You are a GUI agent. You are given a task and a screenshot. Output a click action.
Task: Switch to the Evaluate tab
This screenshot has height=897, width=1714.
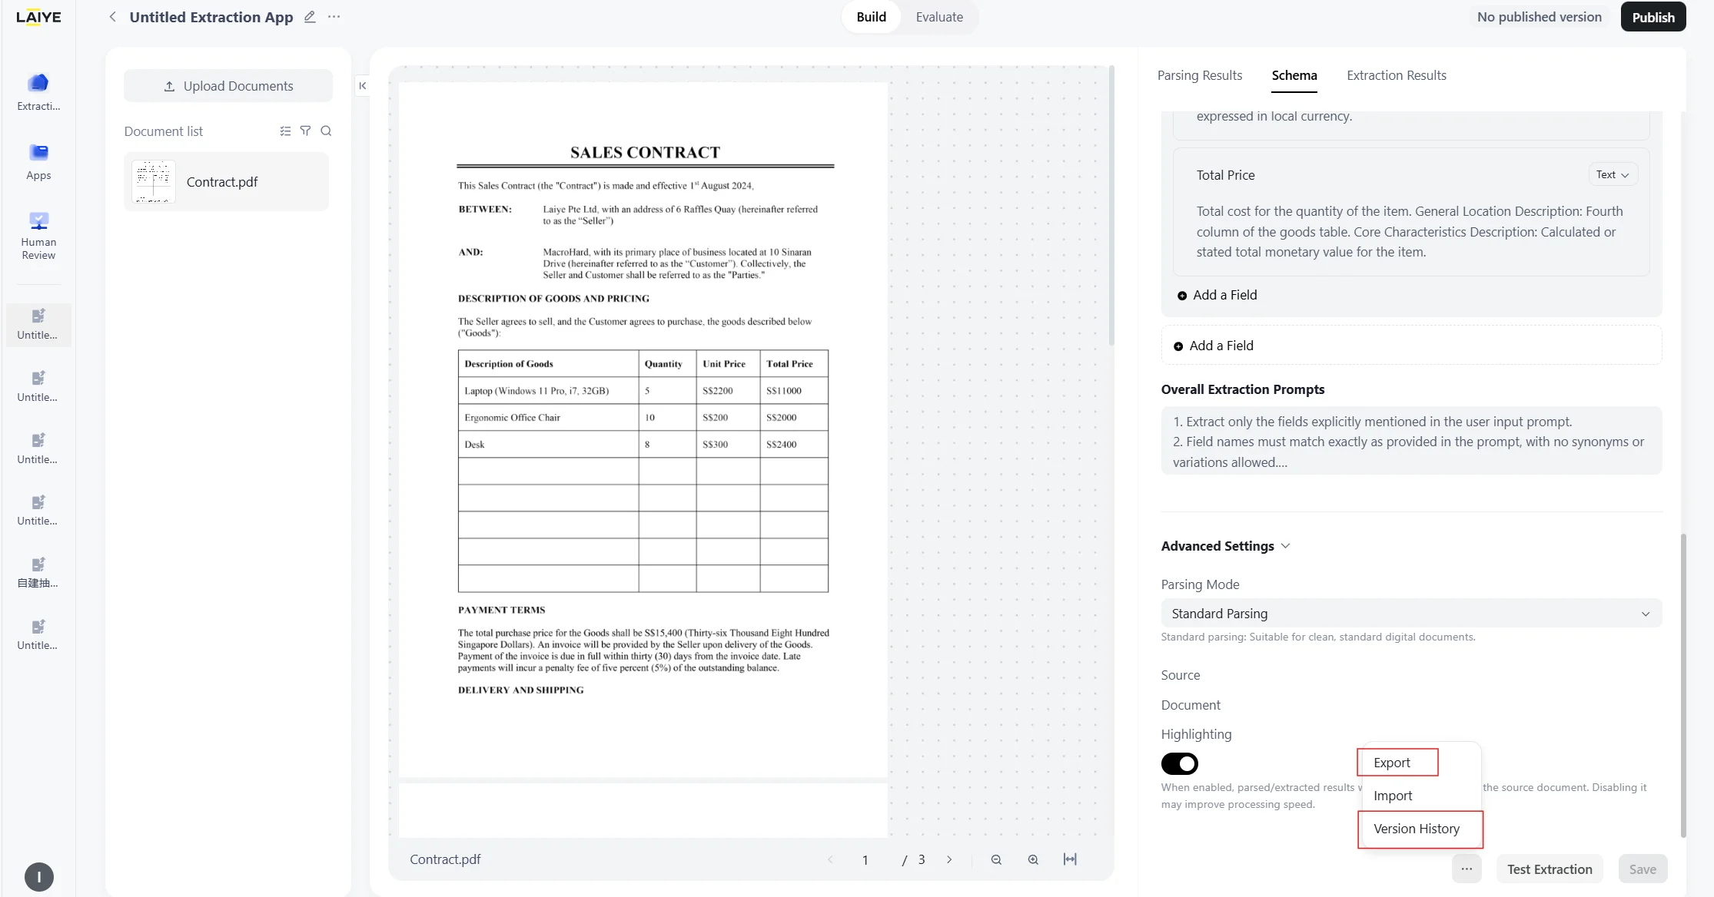tap(939, 17)
